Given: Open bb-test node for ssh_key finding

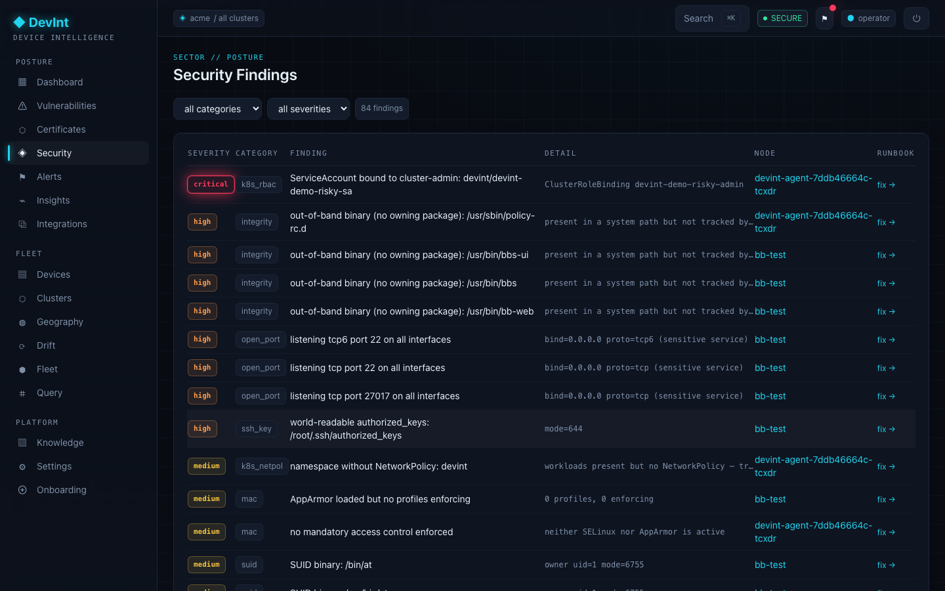Looking at the screenshot, I should coord(770,429).
